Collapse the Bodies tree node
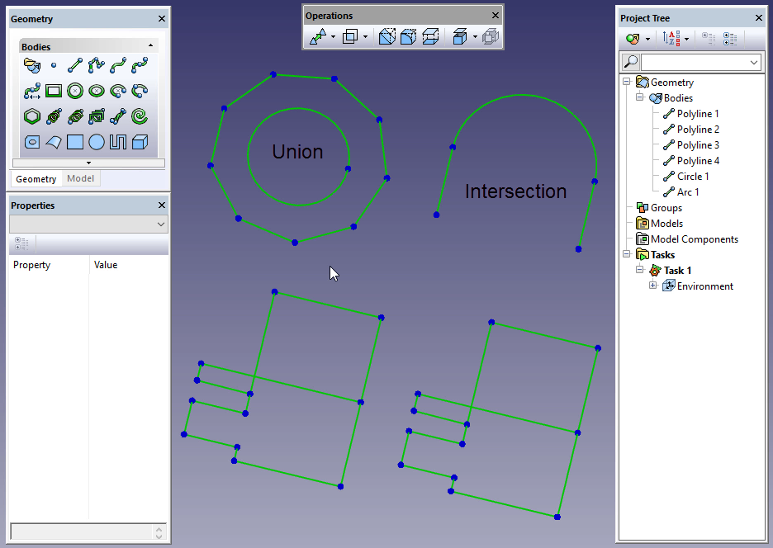The height and width of the screenshot is (548, 773). click(x=639, y=98)
